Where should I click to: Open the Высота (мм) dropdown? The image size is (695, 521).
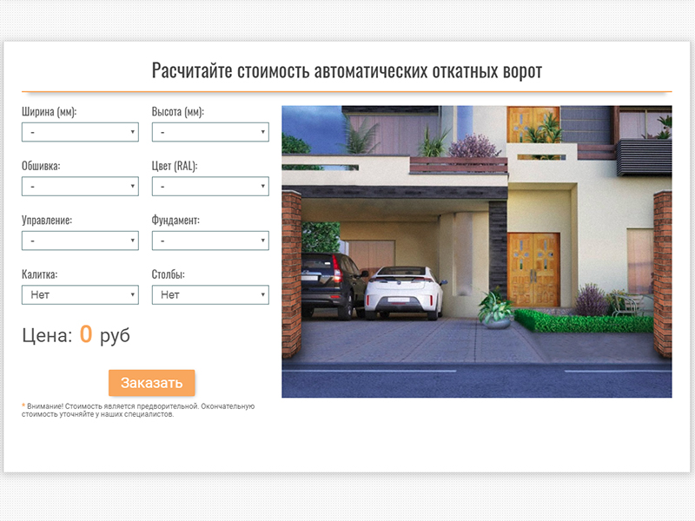tap(210, 132)
